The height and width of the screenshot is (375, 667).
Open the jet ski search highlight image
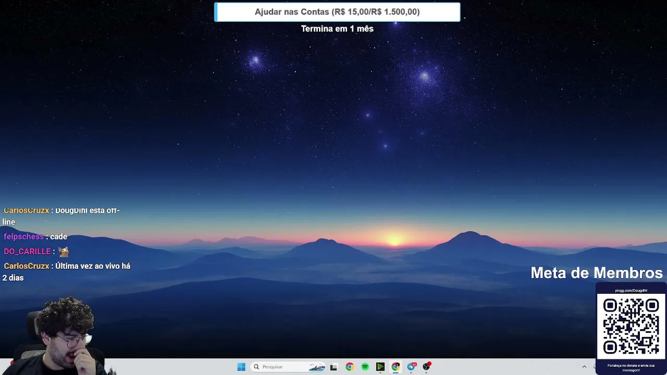[x=317, y=367]
